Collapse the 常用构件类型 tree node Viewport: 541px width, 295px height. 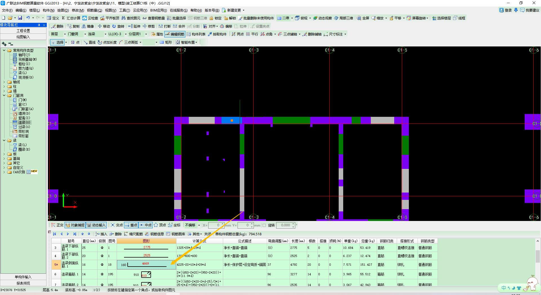[x=4, y=50]
